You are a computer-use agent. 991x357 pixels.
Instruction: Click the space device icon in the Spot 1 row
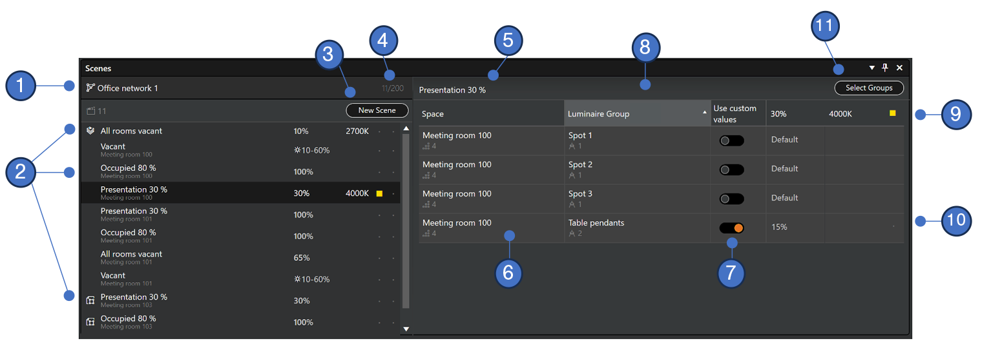(x=426, y=146)
